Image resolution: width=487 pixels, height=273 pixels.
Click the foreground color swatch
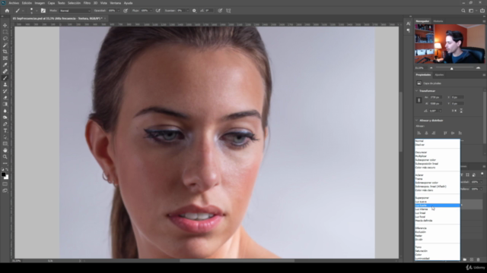click(x=4, y=175)
